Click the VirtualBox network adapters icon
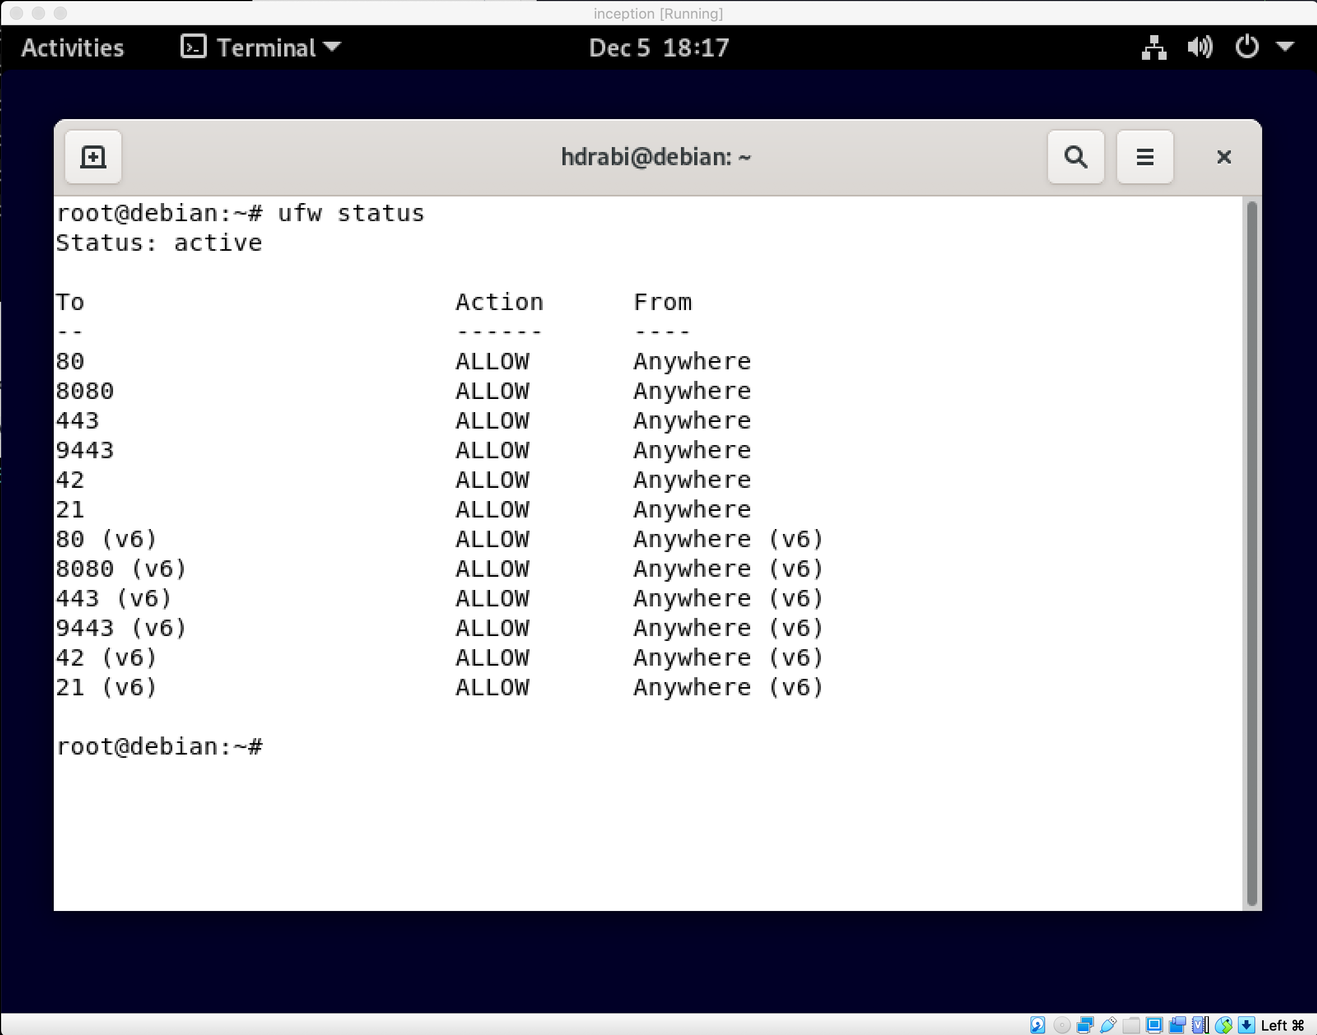This screenshot has height=1035, width=1317. point(1085,1025)
